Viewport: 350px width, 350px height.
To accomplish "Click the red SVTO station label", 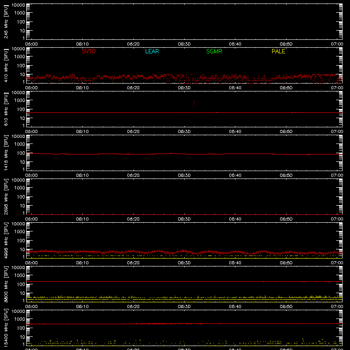I will (89, 51).
